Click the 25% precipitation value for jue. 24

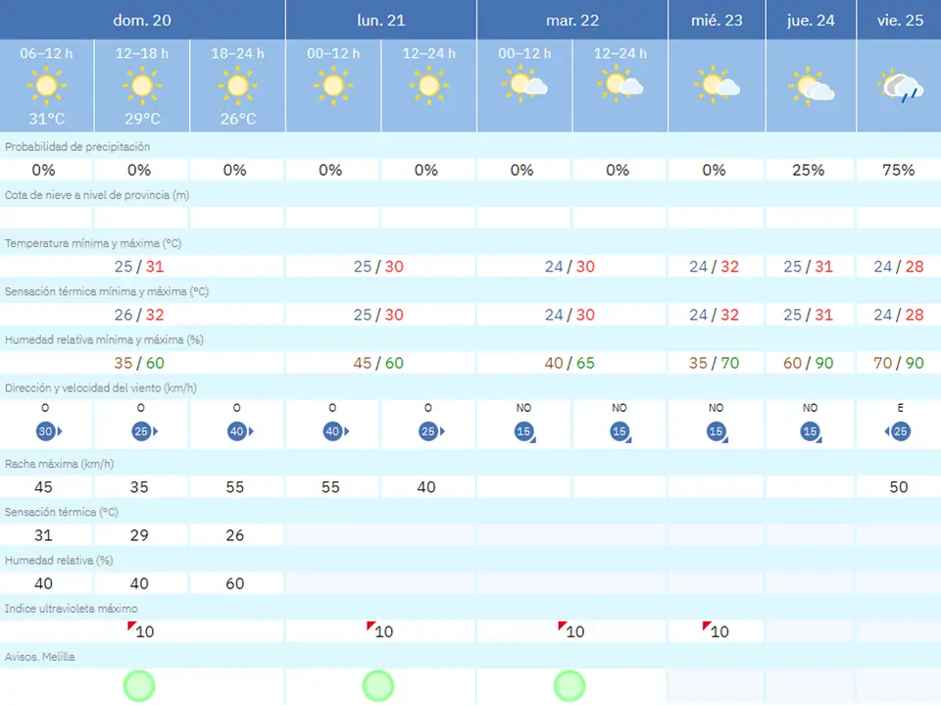coord(809,170)
